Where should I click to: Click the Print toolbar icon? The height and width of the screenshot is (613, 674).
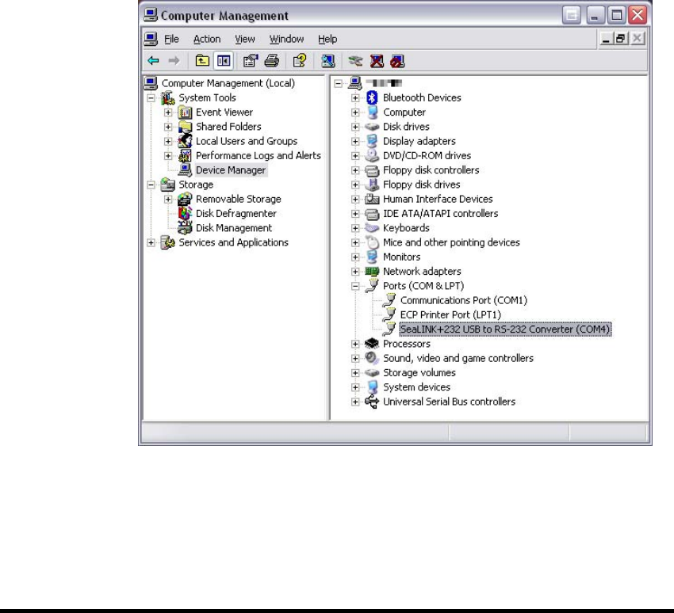271,59
